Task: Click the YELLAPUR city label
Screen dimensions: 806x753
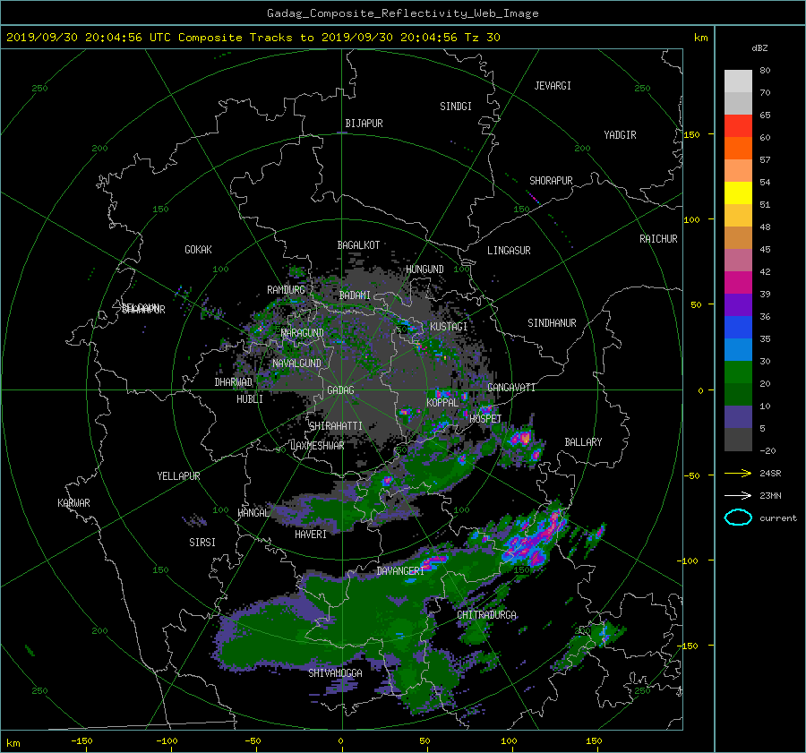Action: coord(178,476)
